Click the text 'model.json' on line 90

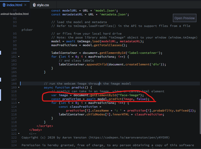point(105,11)
